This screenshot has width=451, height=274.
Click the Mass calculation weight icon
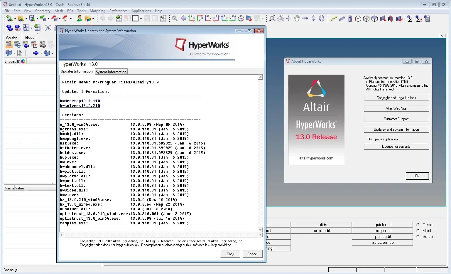click(350, 19)
